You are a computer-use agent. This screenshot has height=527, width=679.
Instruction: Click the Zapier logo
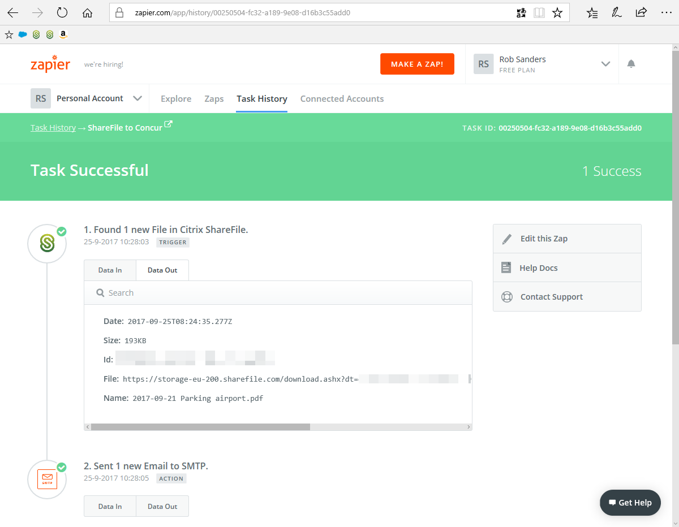click(x=50, y=64)
